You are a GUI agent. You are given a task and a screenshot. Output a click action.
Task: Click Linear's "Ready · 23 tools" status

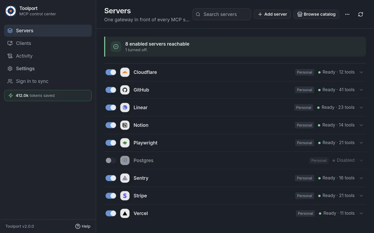pos(336,108)
